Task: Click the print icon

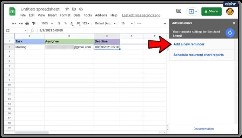Action: click(27, 23)
